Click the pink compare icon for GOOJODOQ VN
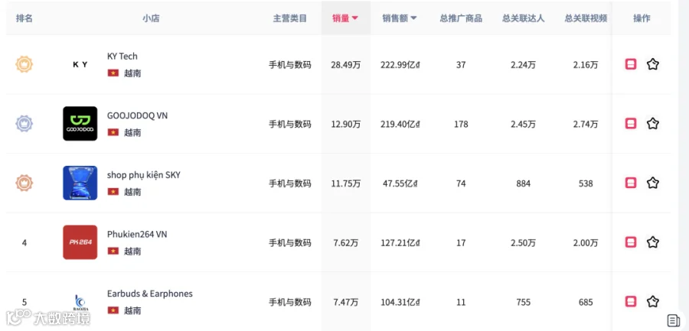Image resolution: width=689 pixels, height=331 pixels. coord(631,124)
